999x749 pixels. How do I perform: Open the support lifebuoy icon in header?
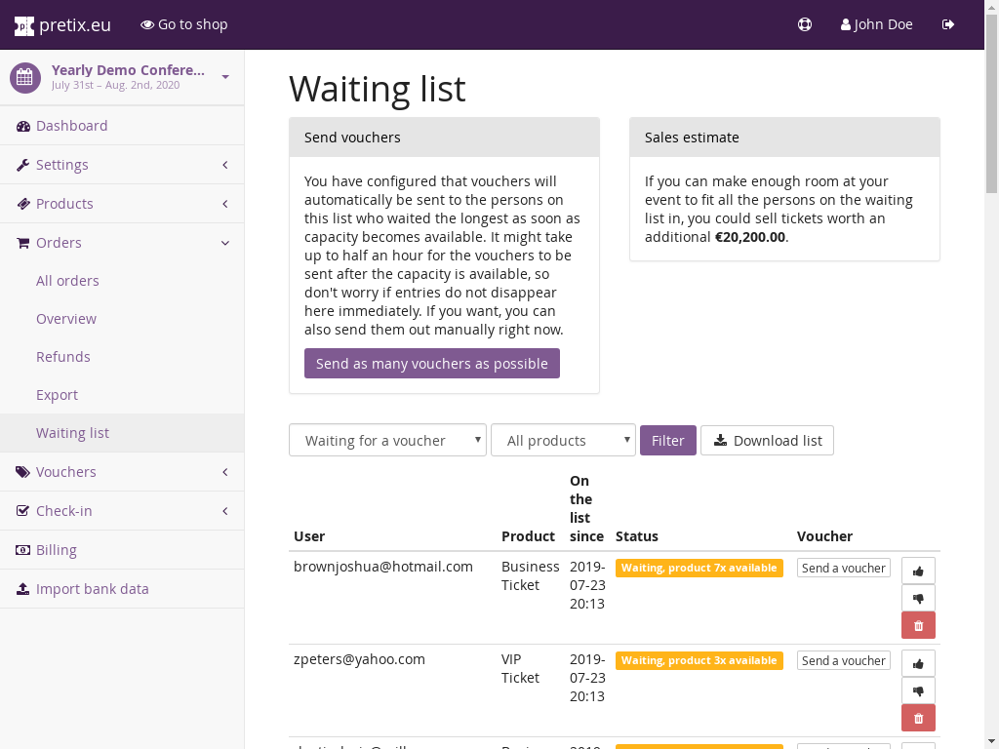[x=805, y=24]
